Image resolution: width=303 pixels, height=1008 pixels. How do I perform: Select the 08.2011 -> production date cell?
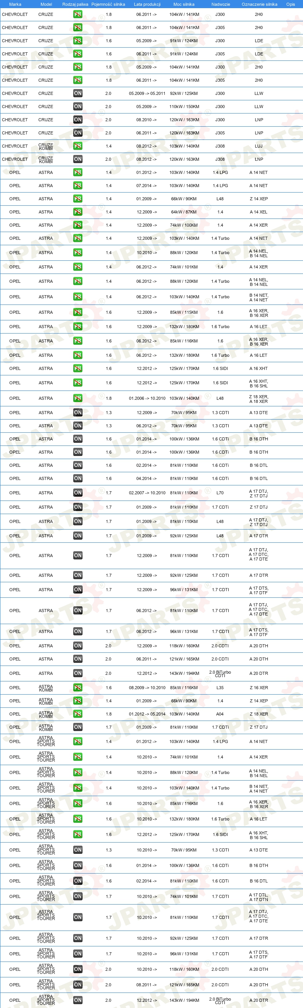pyautogui.click(x=146, y=984)
